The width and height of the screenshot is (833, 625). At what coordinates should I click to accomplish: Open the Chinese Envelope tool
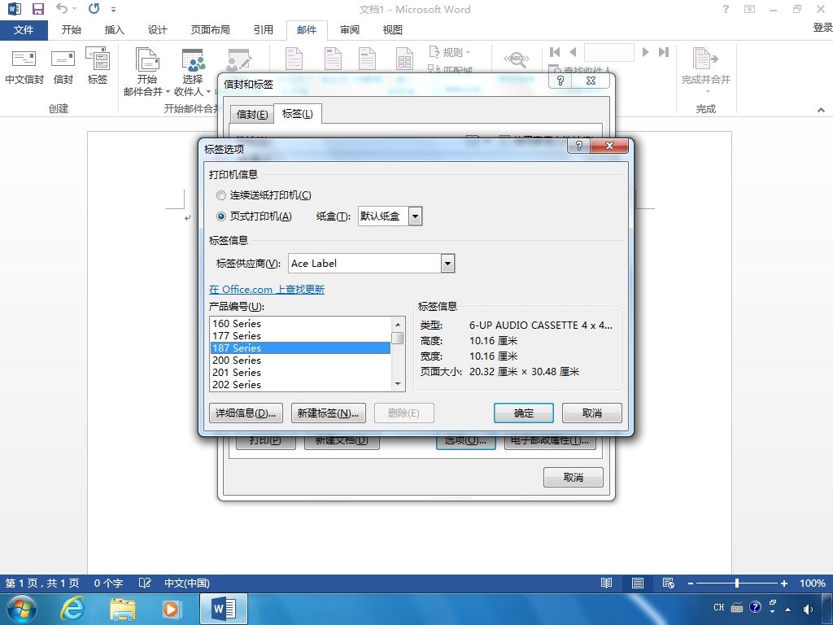(24, 68)
